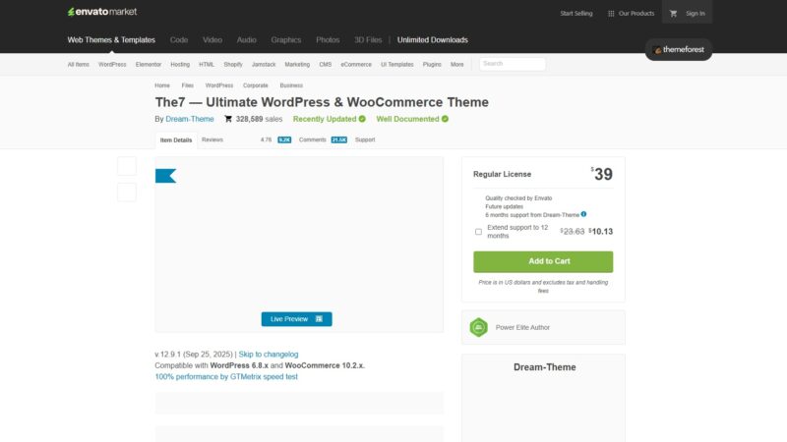Select Graphics in the top navigation
The width and height of the screenshot is (787, 442).
coord(286,39)
